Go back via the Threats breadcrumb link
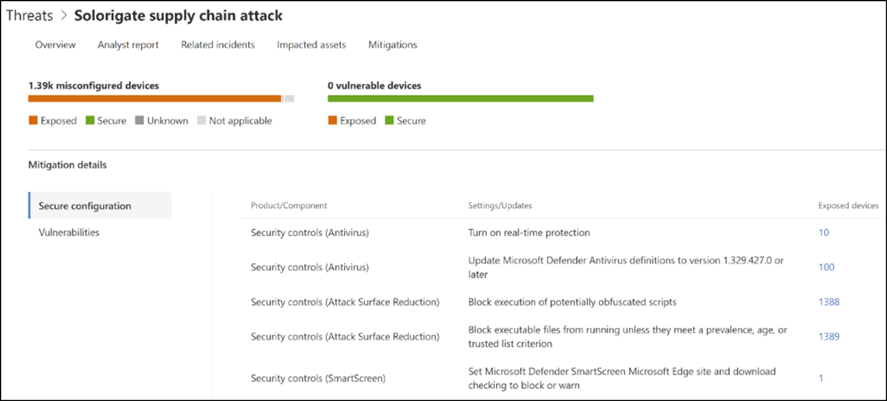This screenshot has height=401, width=887. pos(29,15)
